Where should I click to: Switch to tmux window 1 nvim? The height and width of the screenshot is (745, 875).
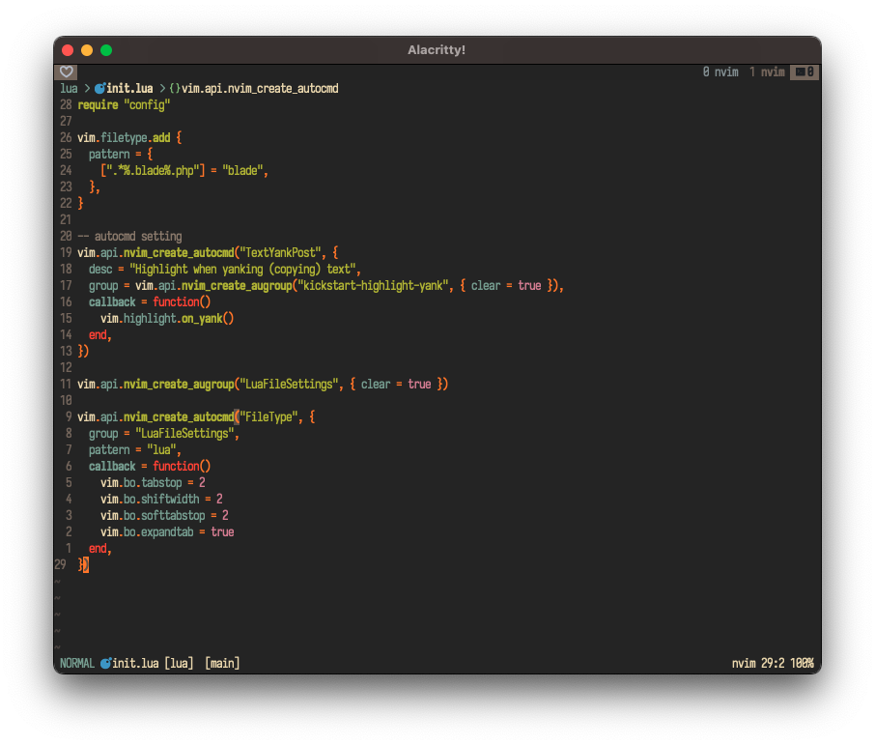pyautogui.click(x=767, y=72)
